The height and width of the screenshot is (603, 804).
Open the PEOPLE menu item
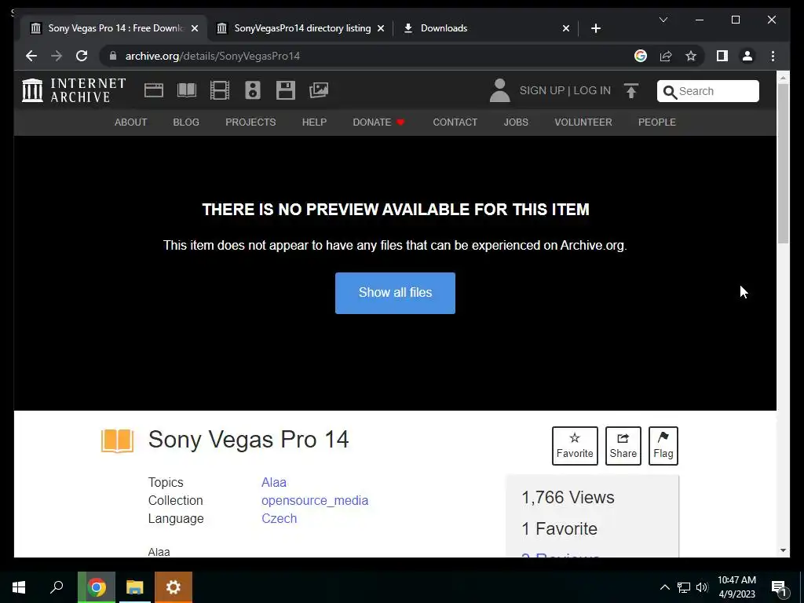(x=657, y=122)
